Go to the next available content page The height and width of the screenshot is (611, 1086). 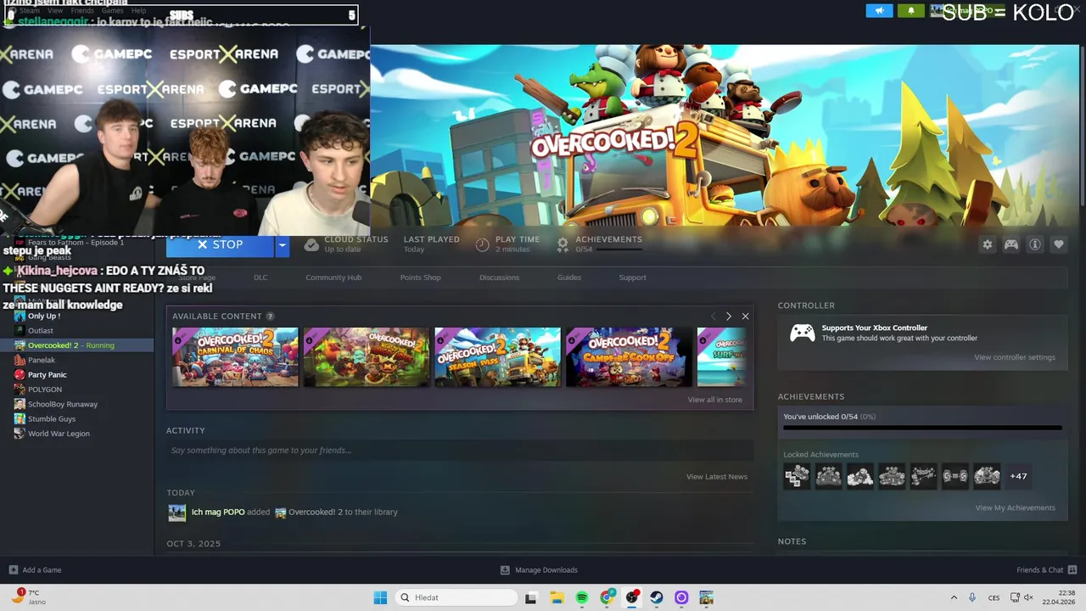pyautogui.click(x=728, y=317)
